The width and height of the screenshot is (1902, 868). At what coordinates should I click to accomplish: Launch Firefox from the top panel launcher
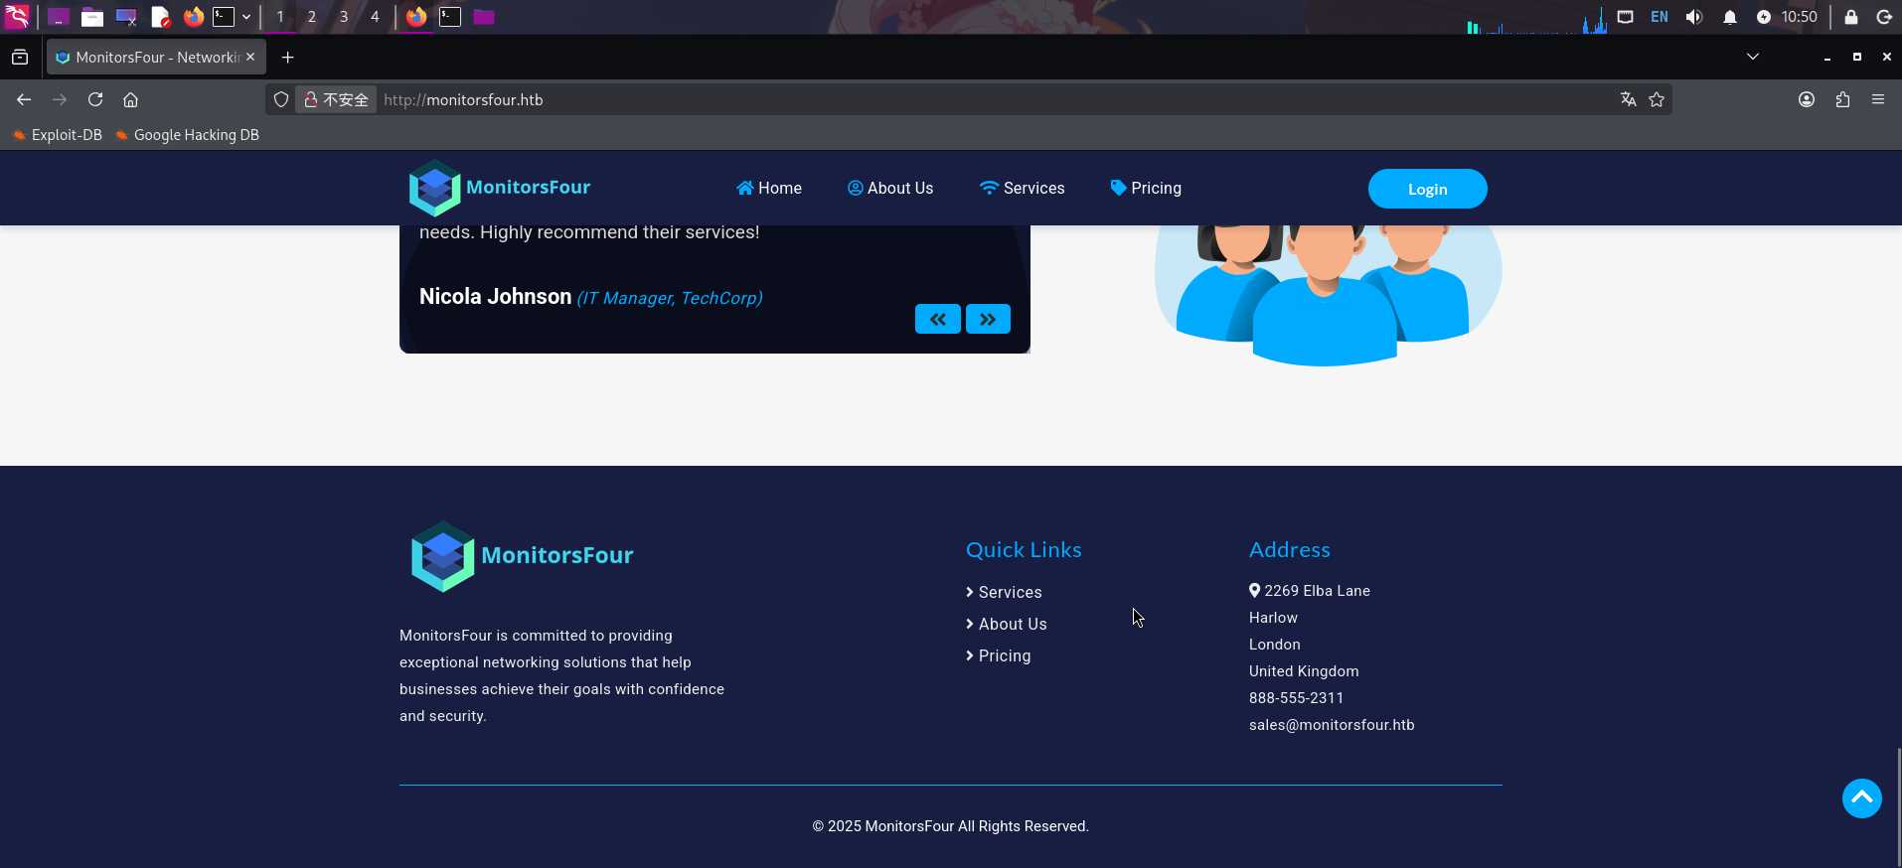pyautogui.click(x=194, y=17)
